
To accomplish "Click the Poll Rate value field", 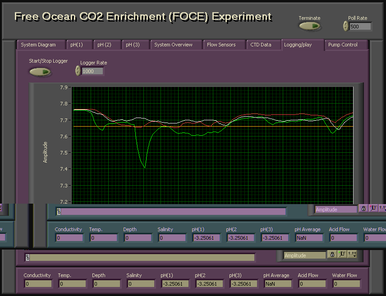I will pos(360,27).
